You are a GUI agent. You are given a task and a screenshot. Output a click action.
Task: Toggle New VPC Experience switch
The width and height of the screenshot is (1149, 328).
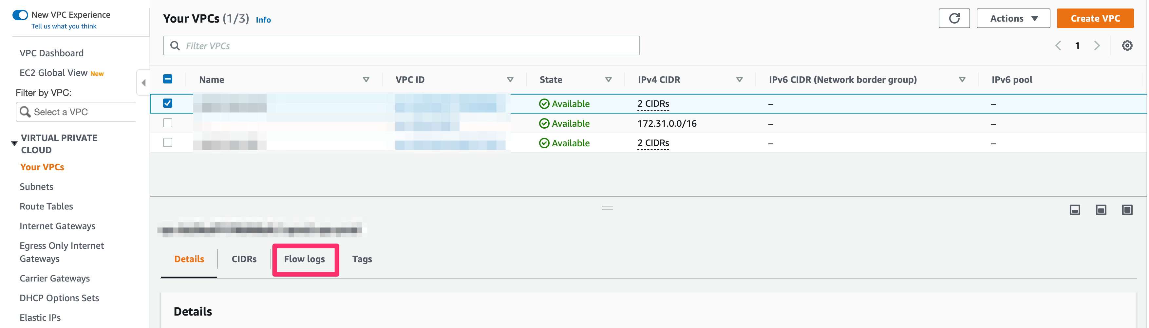21,15
